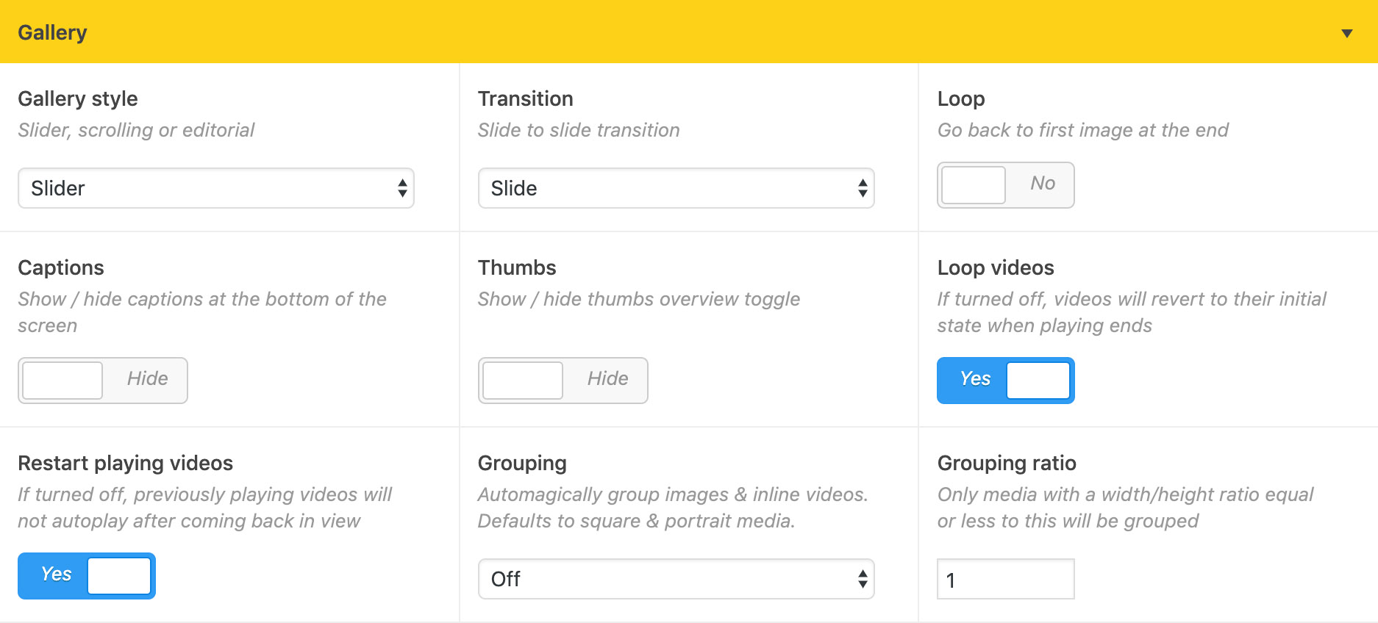Open the Transition Slide dropdown
Viewport: 1378px width, 623px height.
pyautogui.click(x=676, y=188)
